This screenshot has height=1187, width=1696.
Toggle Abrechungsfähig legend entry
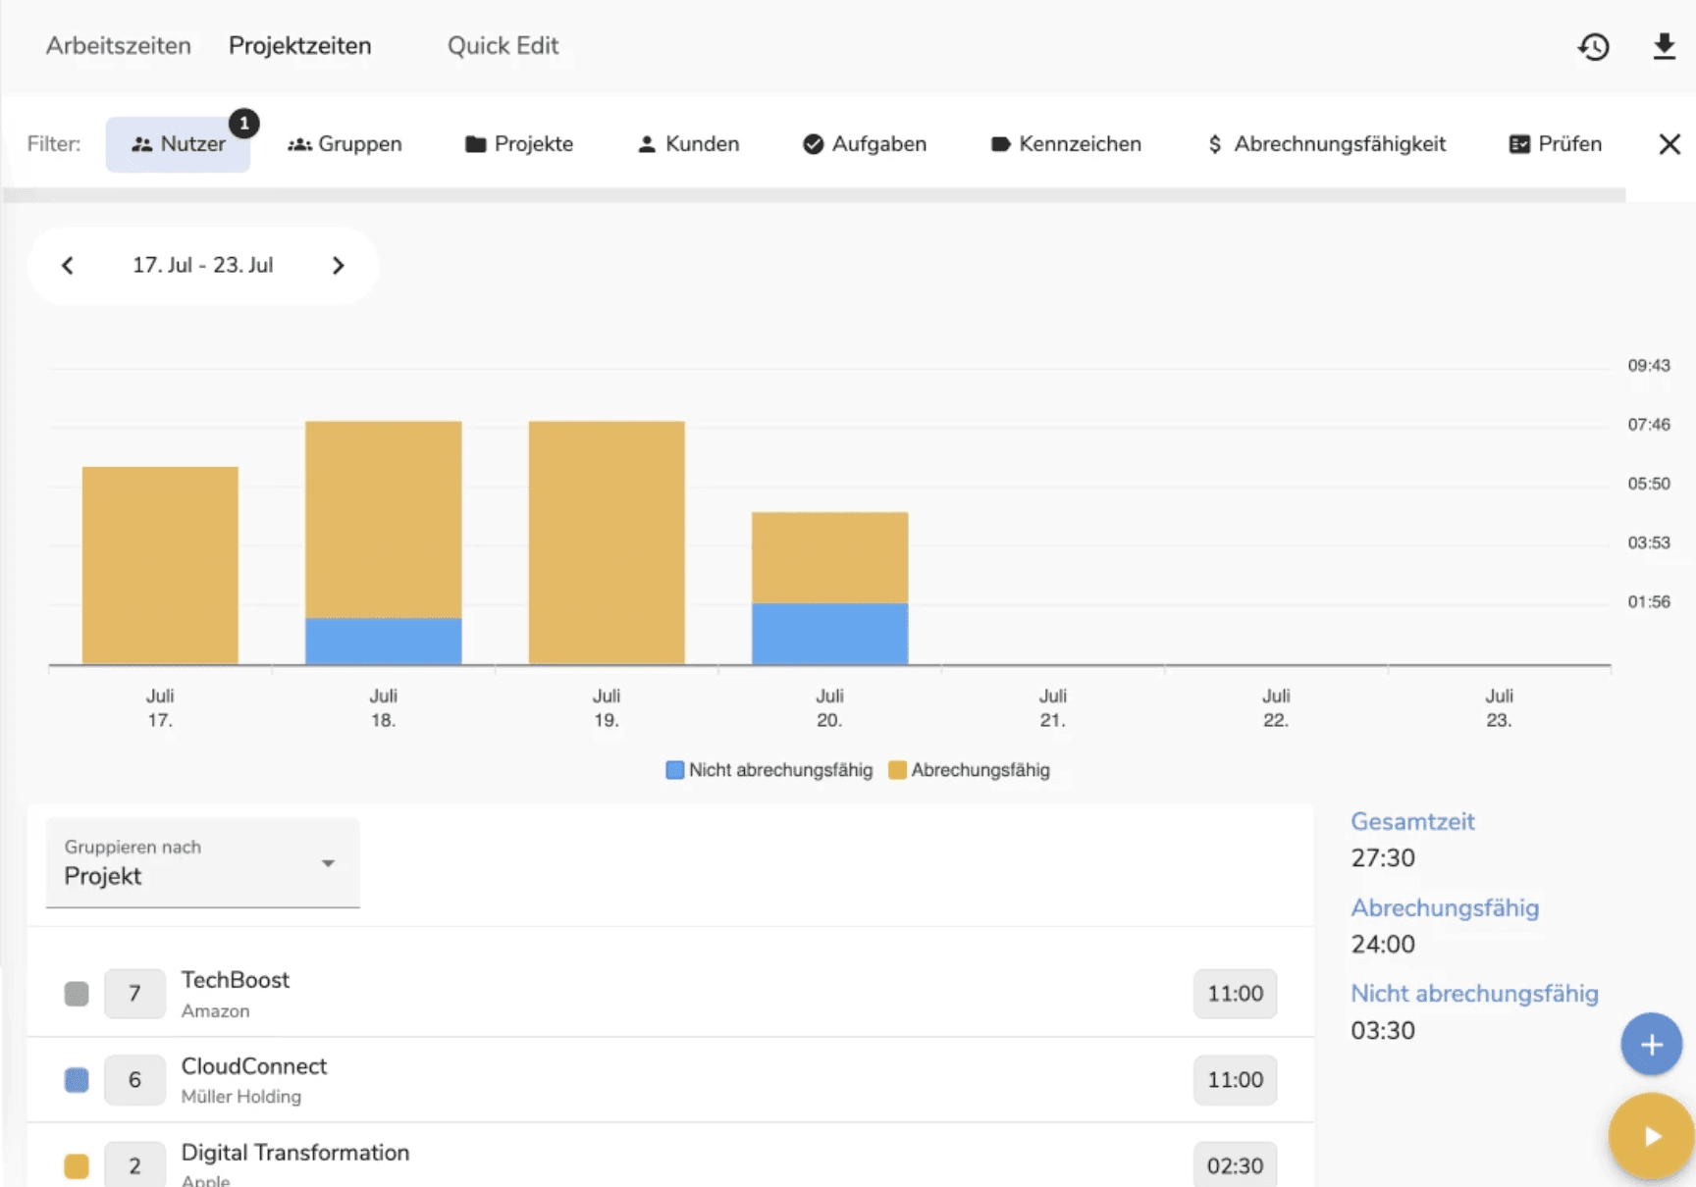click(x=969, y=770)
